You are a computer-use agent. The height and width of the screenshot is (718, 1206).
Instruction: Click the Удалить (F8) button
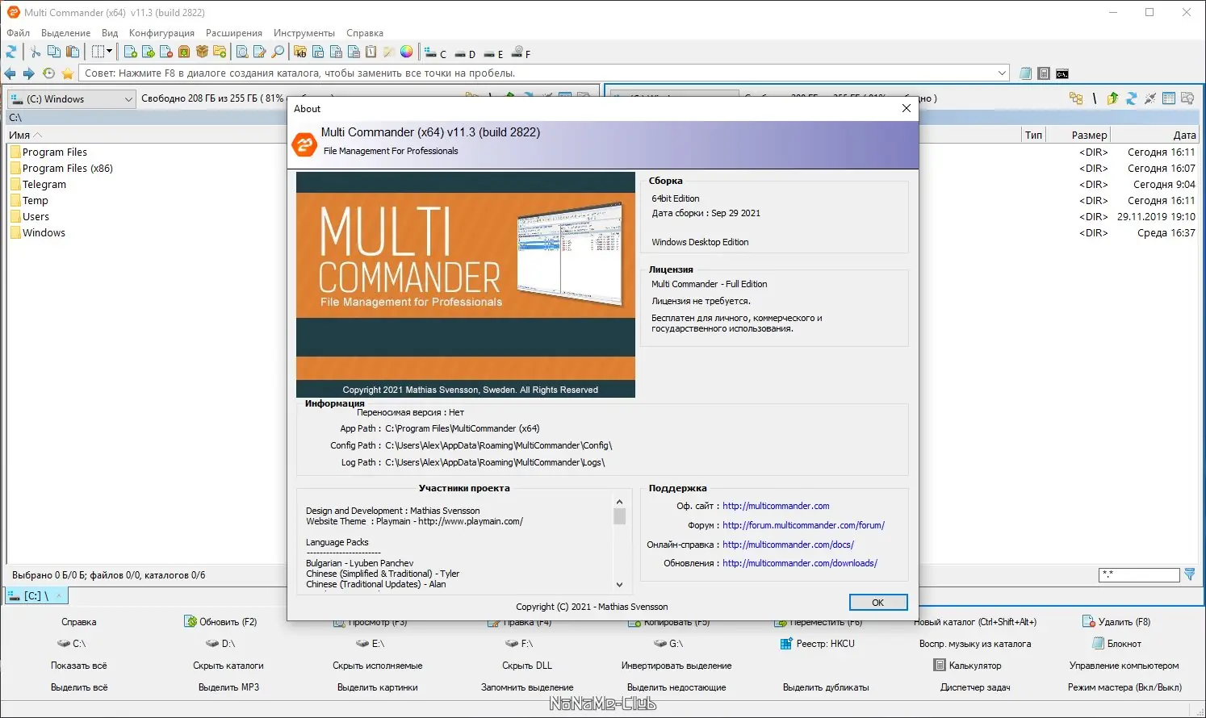[1116, 622]
